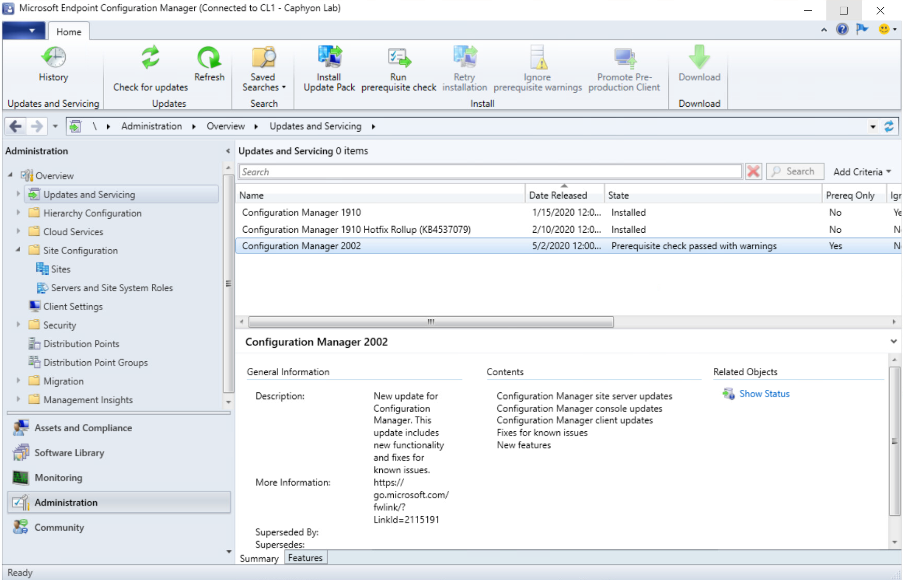Open Monitoring workspace

click(119, 477)
